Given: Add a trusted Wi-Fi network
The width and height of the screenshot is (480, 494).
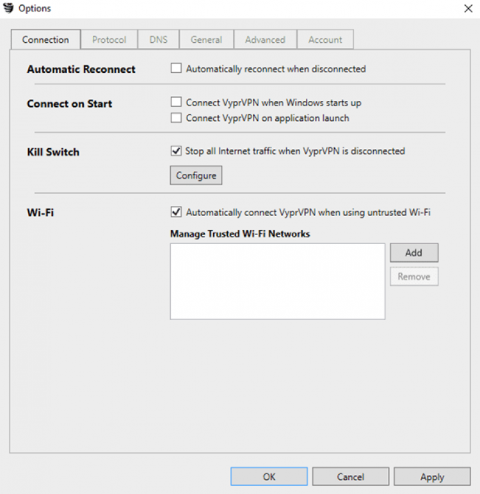Looking at the screenshot, I should (414, 252).
